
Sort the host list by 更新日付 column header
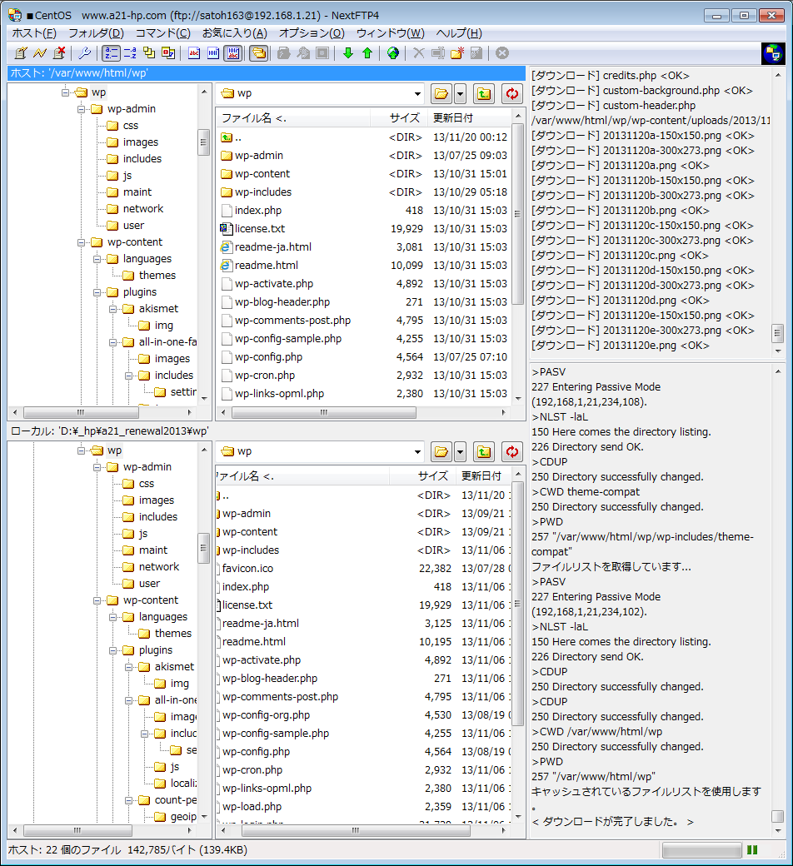click(x=470, y=117)
